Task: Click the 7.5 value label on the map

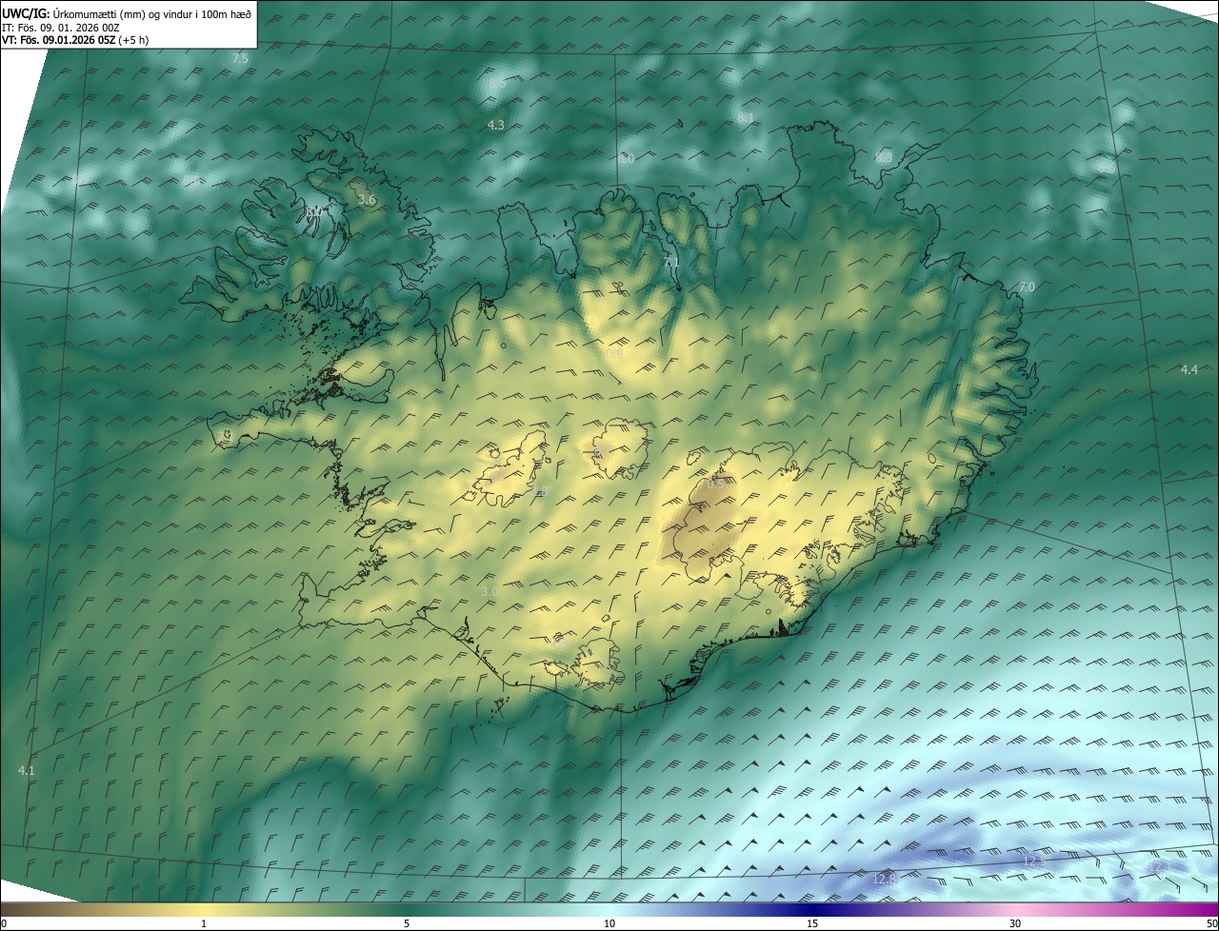Action: click(x=240, y=59)
